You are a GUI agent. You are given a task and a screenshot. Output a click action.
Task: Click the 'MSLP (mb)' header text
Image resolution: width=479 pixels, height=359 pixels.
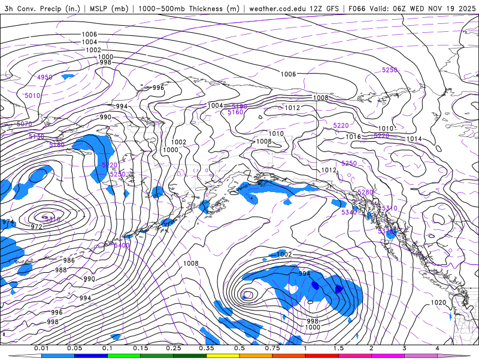click(x=109, y=8)
